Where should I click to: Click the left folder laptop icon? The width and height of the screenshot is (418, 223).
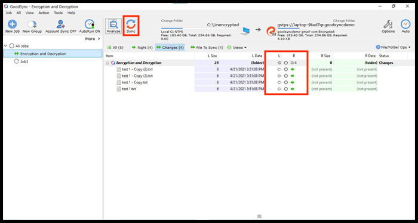[245, 31]
